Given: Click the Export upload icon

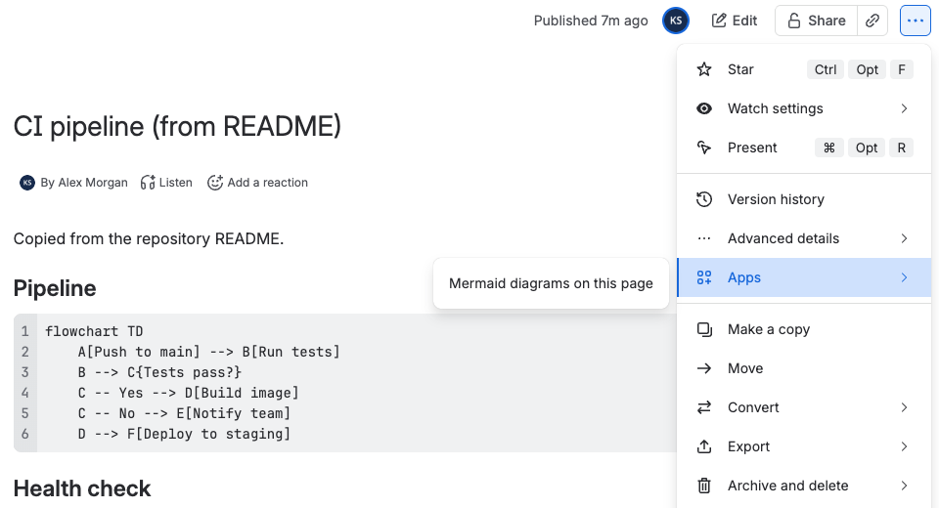Looking at the screenshot, I should click(x=704, y=446).
